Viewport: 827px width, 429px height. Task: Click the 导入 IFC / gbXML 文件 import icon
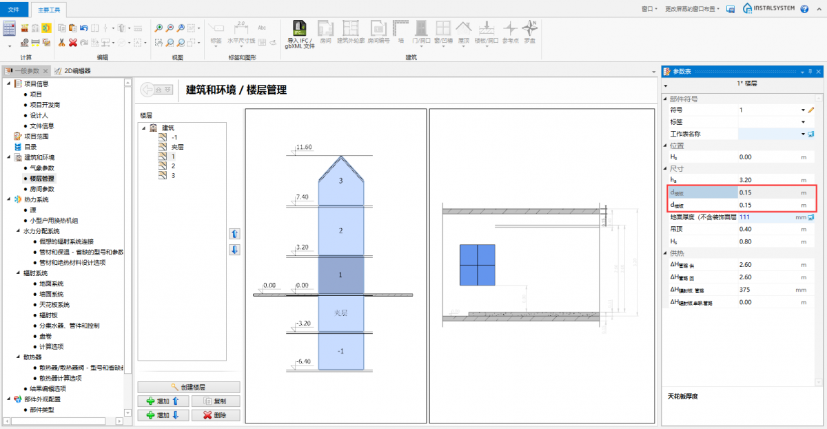[299, 29]
